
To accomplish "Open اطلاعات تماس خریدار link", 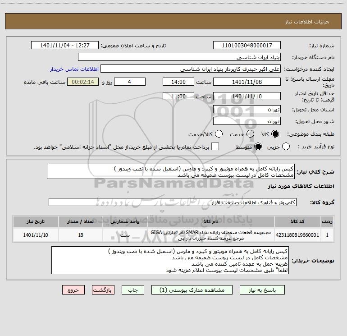I will [x=74, y=69].
